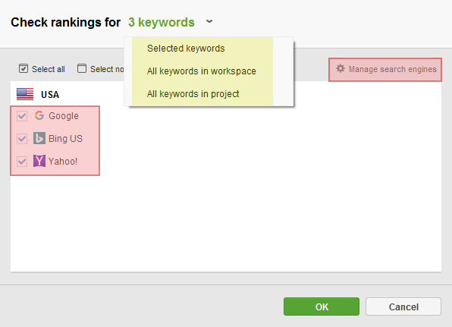Toggle the Select all checkbox
The width and height of the screenshot is (452, 327).
click(x=24, y=68)
